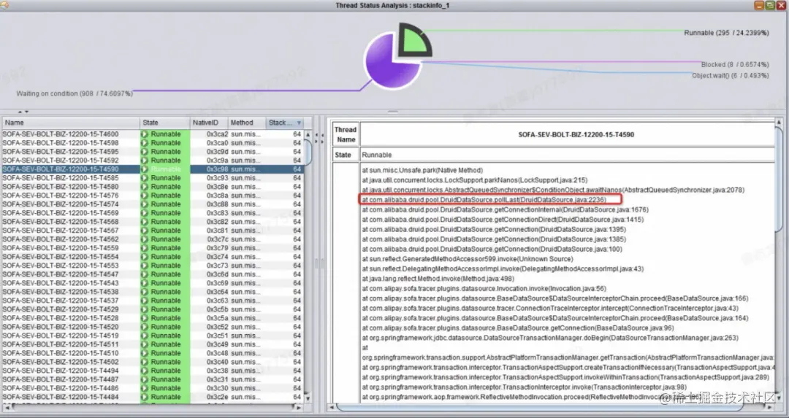
Task: Click the DruidDataSource.pollLast stack trace line
Action: (x=484, y=199)
